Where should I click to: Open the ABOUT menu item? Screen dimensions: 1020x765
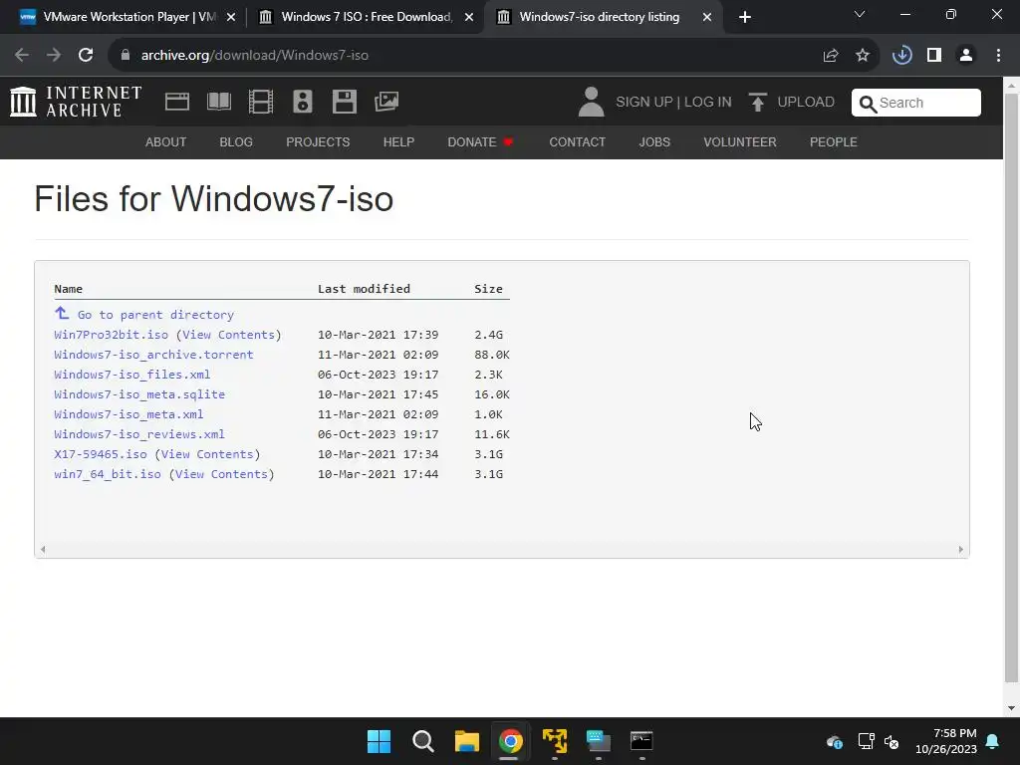point(166,141)
